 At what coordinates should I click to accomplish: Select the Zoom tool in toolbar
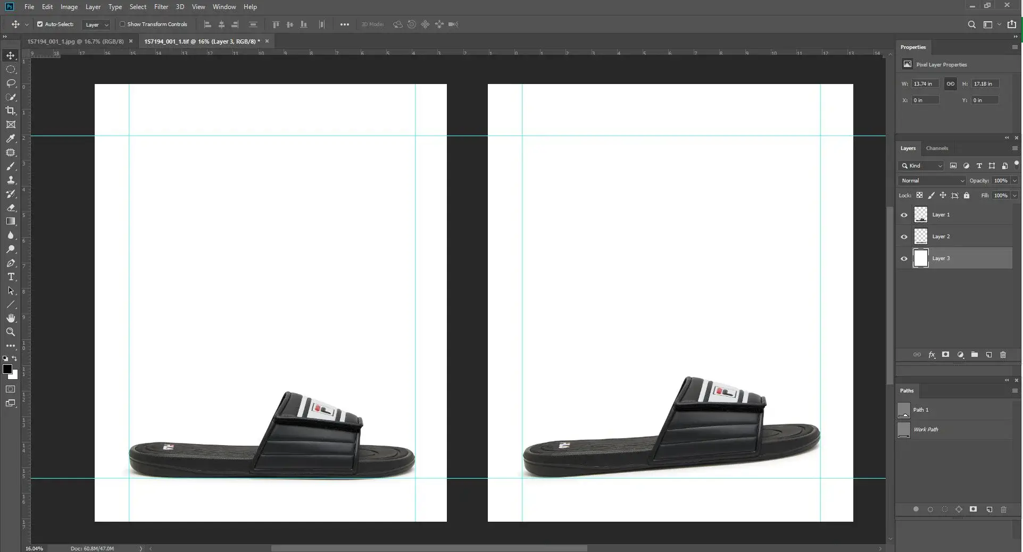pos(11,332)
